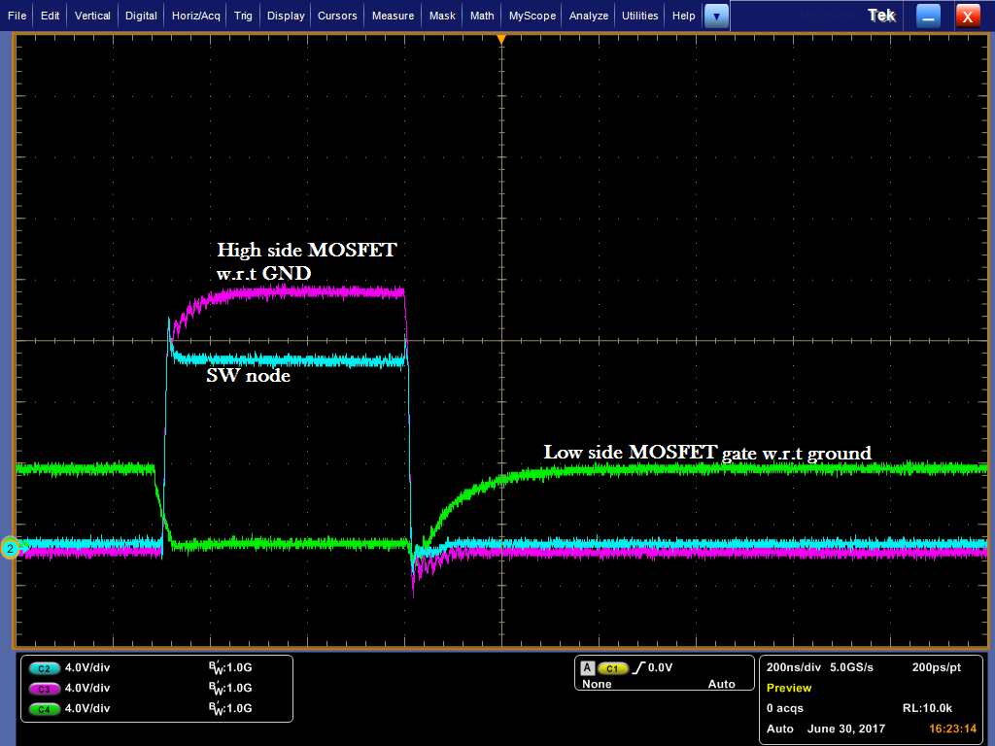The image size is (995, 746).
Task: Open the Math menu
Action: coord(482,16)
